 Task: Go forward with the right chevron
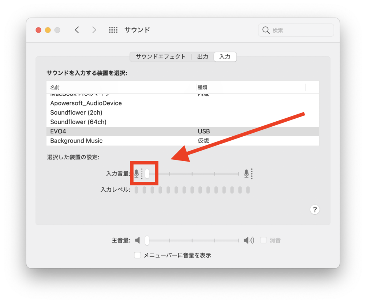coord(94,30)
